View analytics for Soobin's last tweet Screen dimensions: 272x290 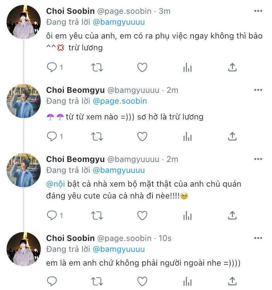pyautogui.click(x=187, y=281)
